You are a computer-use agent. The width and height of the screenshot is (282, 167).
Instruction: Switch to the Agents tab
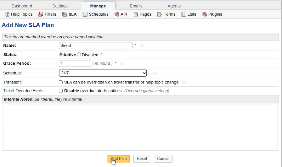(x=174, y=6)
